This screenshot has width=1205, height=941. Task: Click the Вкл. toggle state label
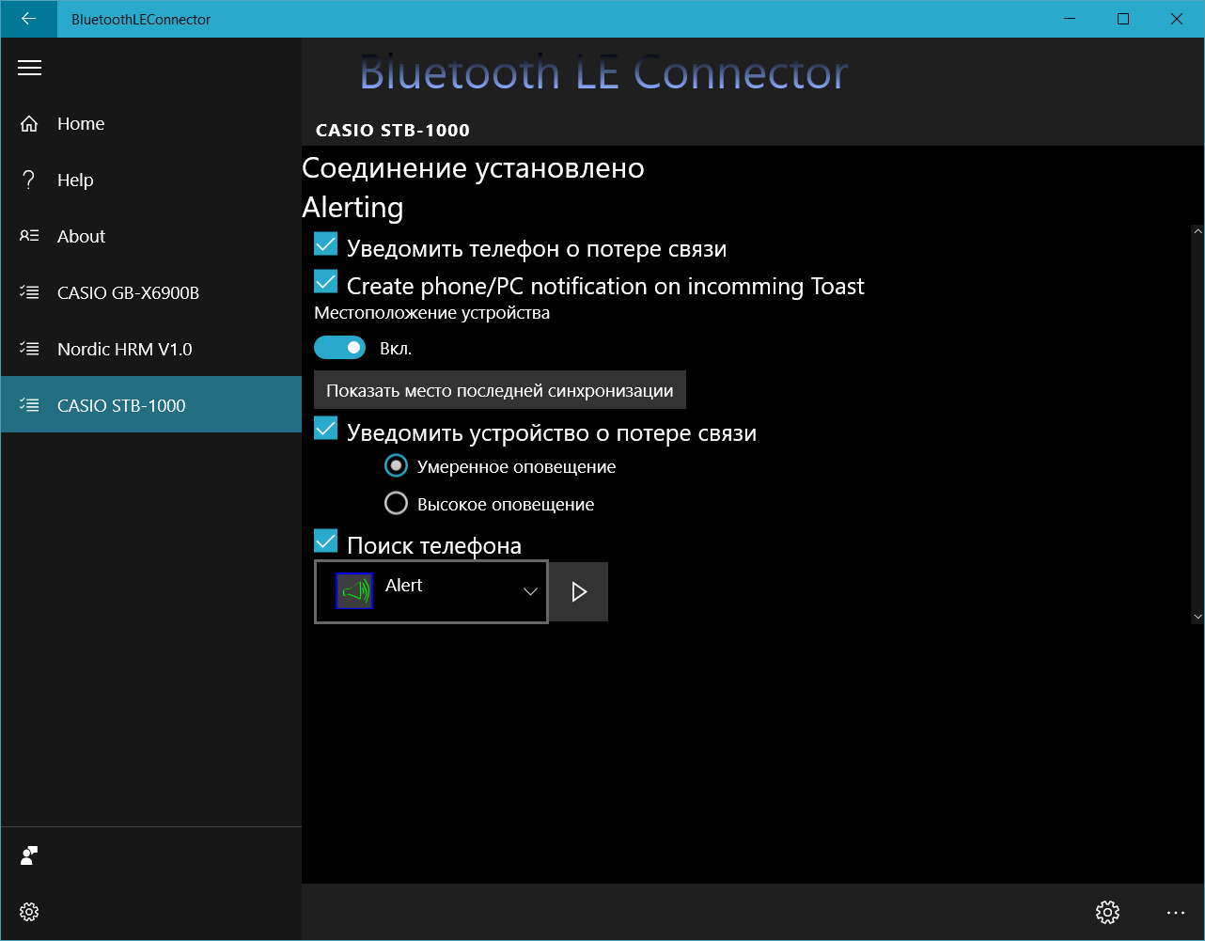[x=396, y=349]
